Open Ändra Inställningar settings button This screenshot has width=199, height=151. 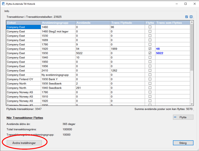click(x=24, y=143)
